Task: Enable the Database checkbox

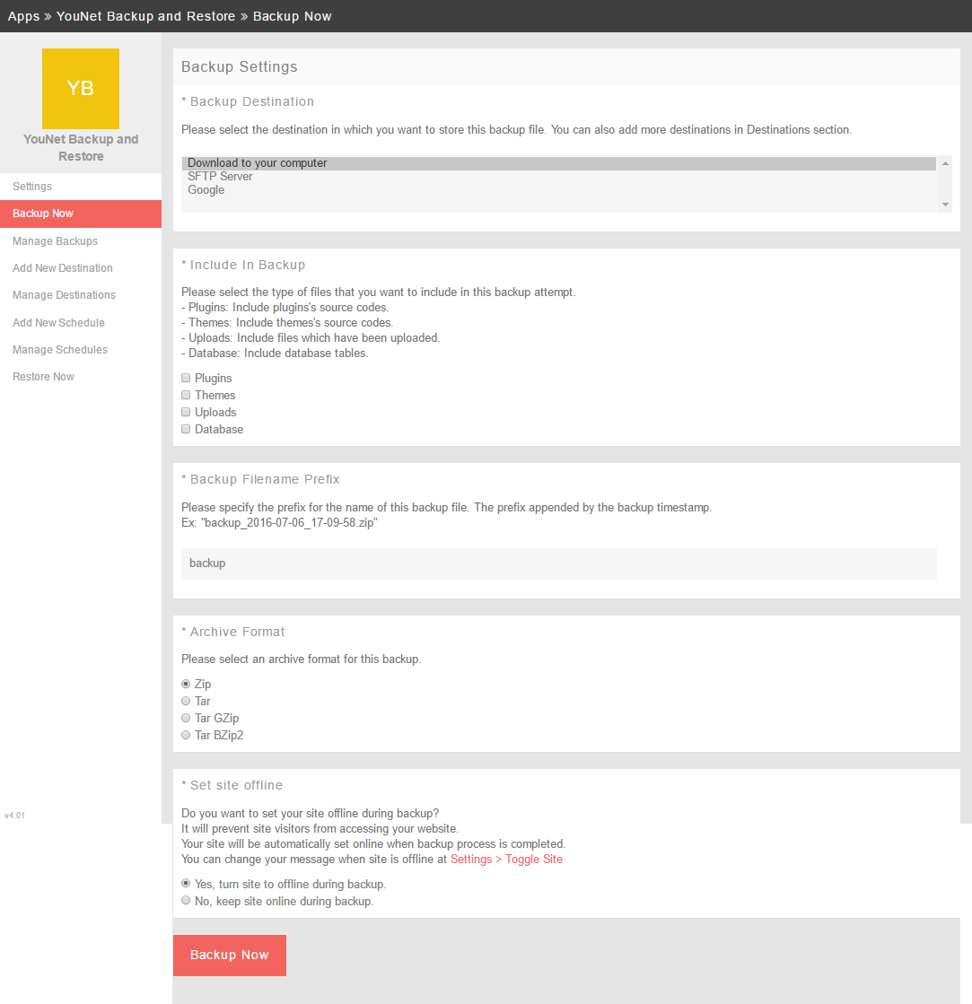Action: tap(186, 429)
